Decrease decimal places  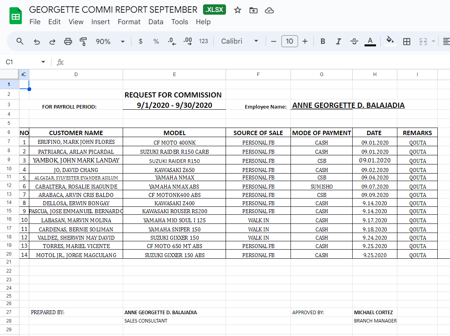click(x=172, y=41)
